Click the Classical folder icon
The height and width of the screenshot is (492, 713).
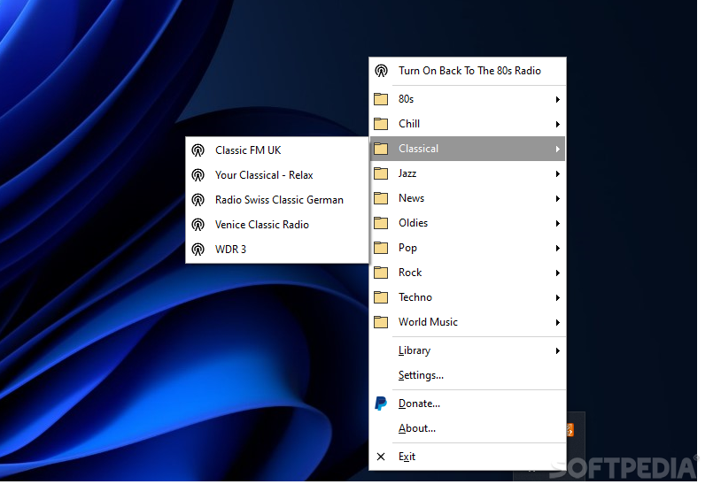[381, 149]
